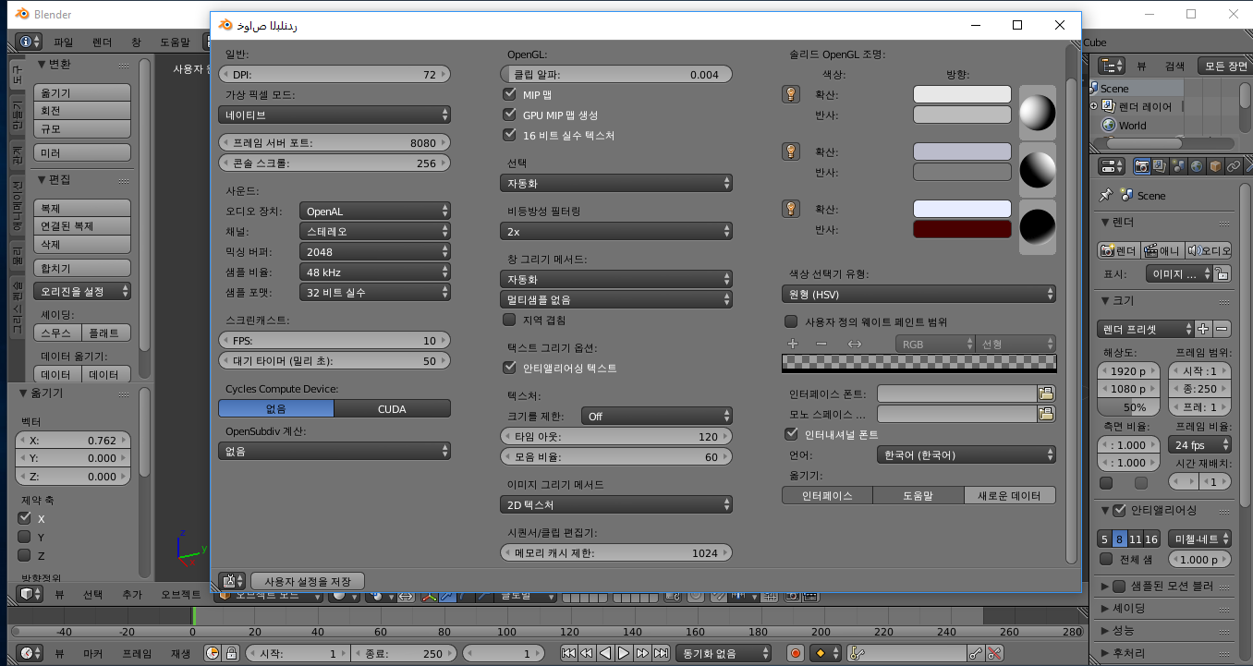Screen dimensions: 1253x666
Task: Select the Render Layers properties tab
Action: pos(1161,166)
